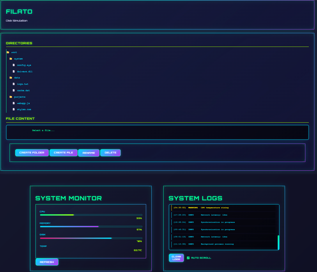The image size is (317, 272).
Task: Click the system logs scrollbar thumb
Action: (x=278, y=242)
